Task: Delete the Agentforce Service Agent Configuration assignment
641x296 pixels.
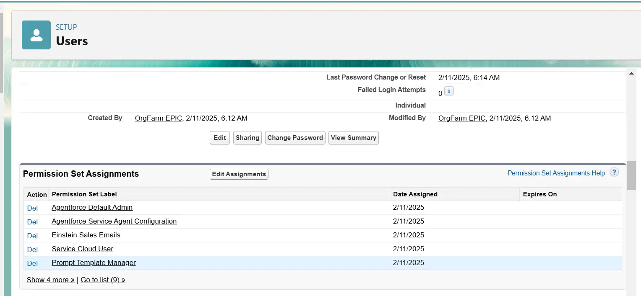Action: pyautogui.click(x=32, y=222)
